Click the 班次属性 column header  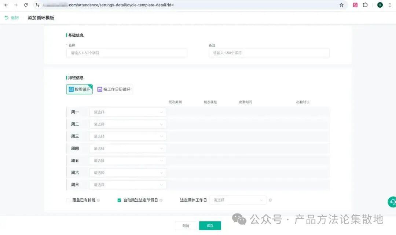click(210, 102)
